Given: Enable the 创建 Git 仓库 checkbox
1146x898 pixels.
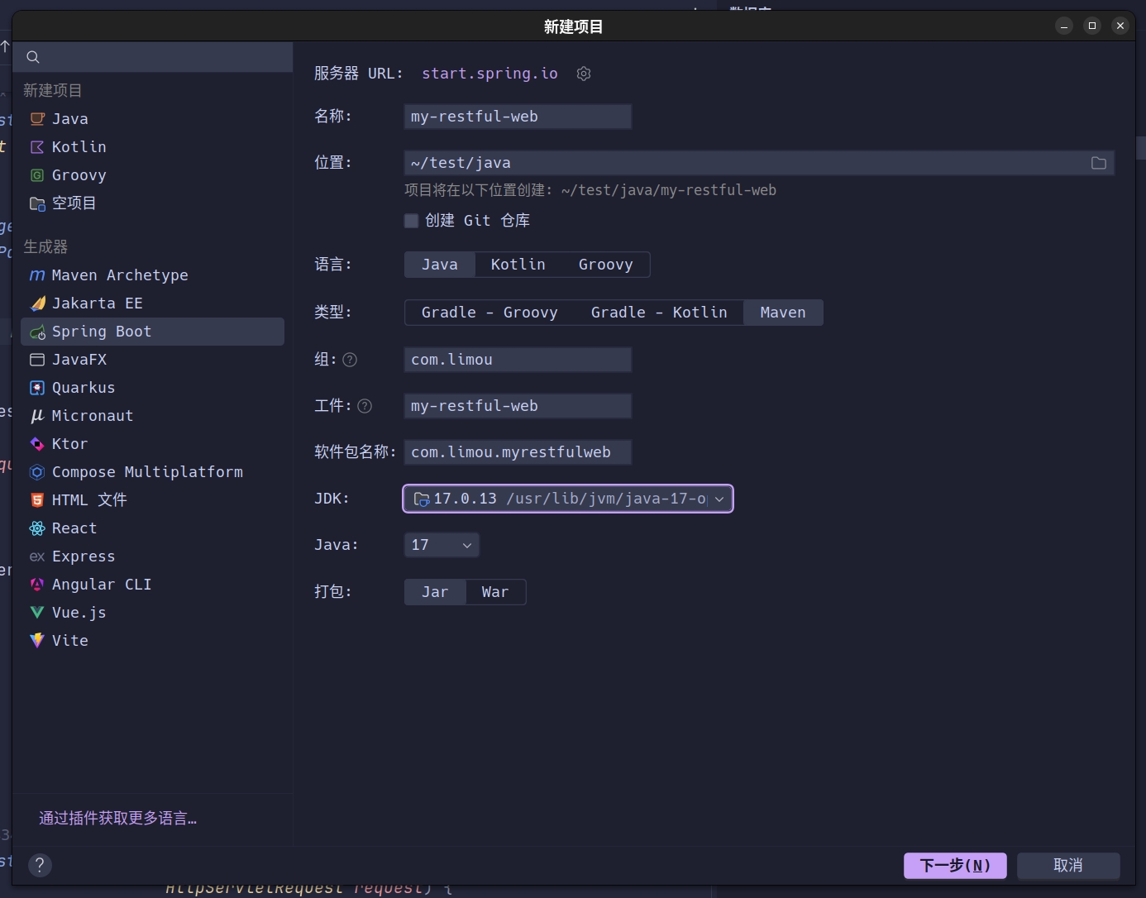Looking at the screenshot, I should click(411, 221).
